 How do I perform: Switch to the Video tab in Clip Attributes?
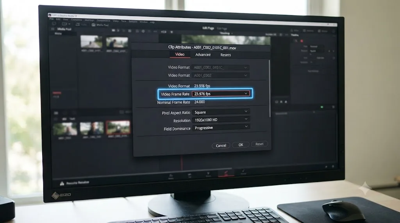tap(180, 55)
